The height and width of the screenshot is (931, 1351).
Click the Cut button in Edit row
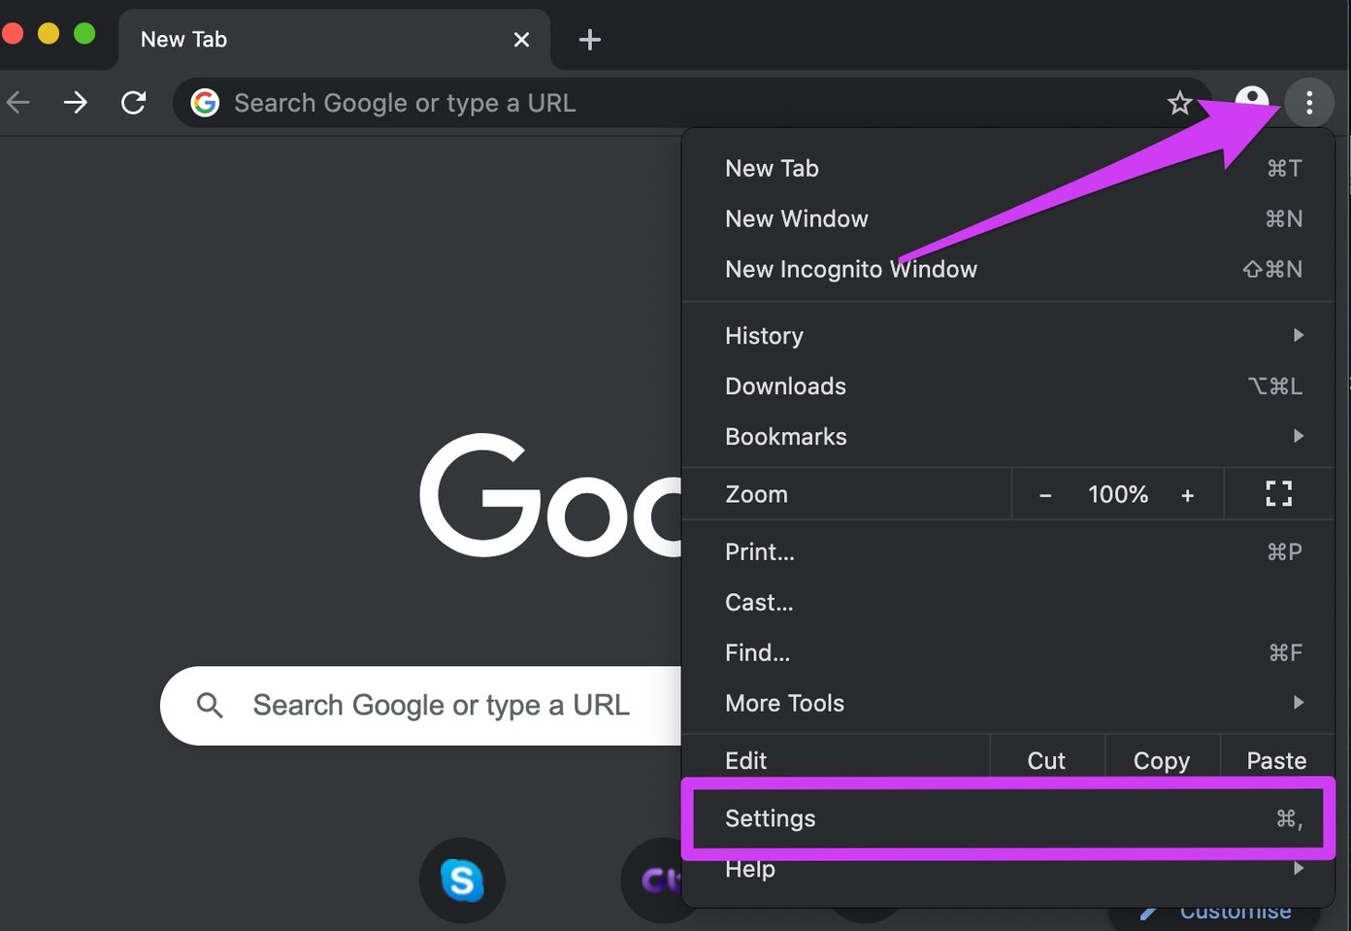point(1046,760)
